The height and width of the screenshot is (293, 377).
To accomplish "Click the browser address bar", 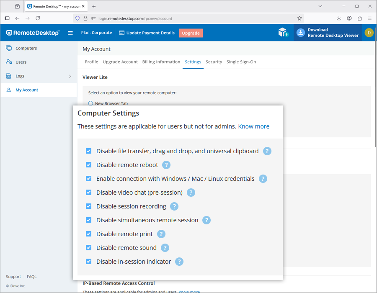I will coord(188,18).
